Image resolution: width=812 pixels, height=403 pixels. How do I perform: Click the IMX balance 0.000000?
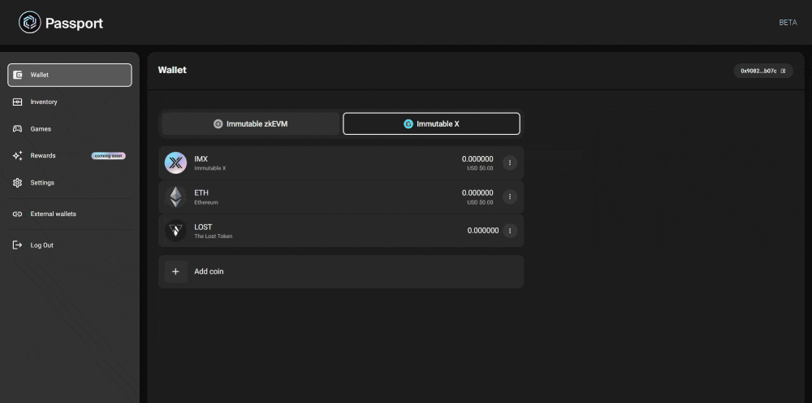coord(477,159)
